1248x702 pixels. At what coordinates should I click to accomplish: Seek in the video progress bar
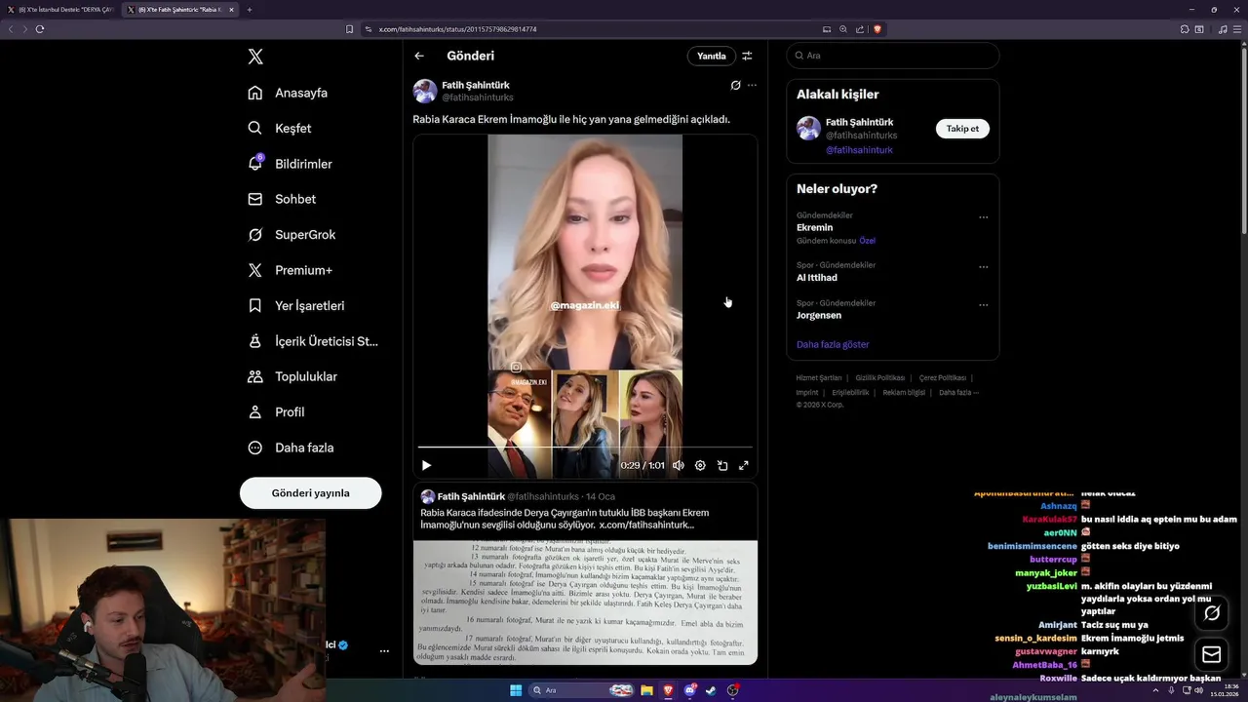pos(585,448)
